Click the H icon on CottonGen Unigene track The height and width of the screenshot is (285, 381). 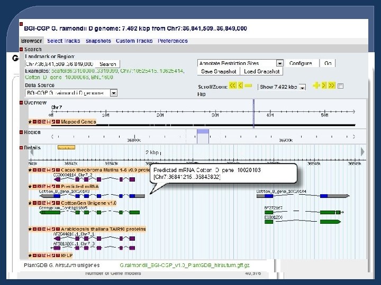tap(49, 203)
